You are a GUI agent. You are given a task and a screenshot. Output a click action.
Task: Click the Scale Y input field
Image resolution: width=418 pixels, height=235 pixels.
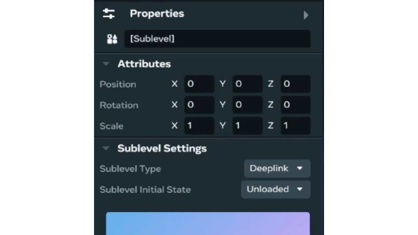[247, 126]
